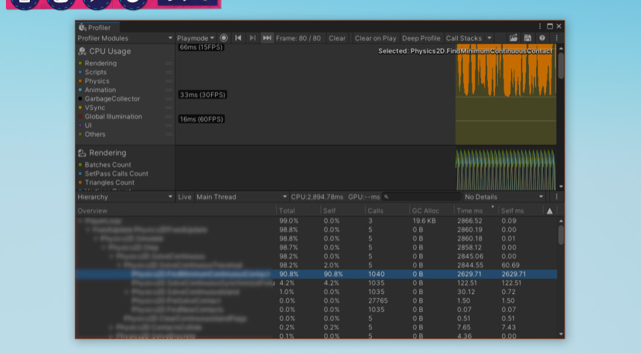Toggle SetPass Calls Count series
Viewport: 641px width, 353px height.
pyautogui.click(x=80, y=174)
